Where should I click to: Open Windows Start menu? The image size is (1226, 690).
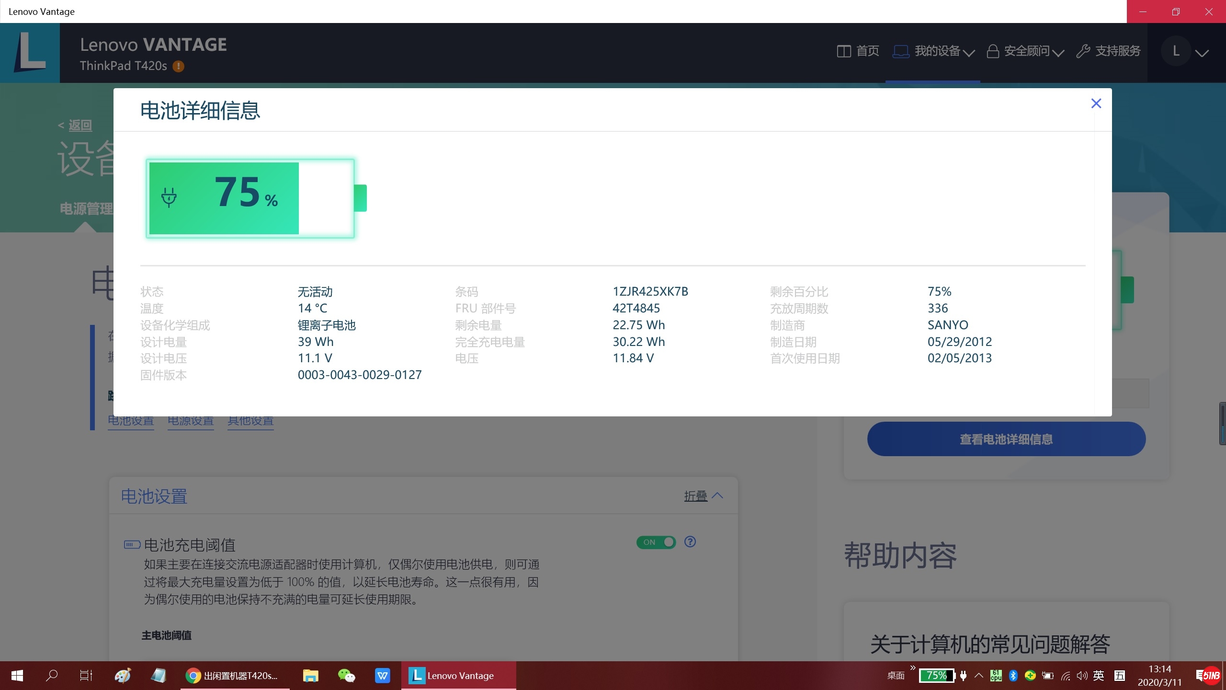pyautogui.click(x=17, y=676)
